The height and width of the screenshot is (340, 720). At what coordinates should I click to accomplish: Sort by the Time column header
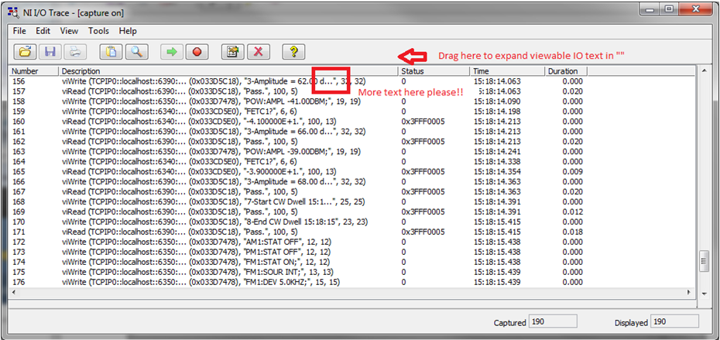pyautogui.click(x=508, y=71)
